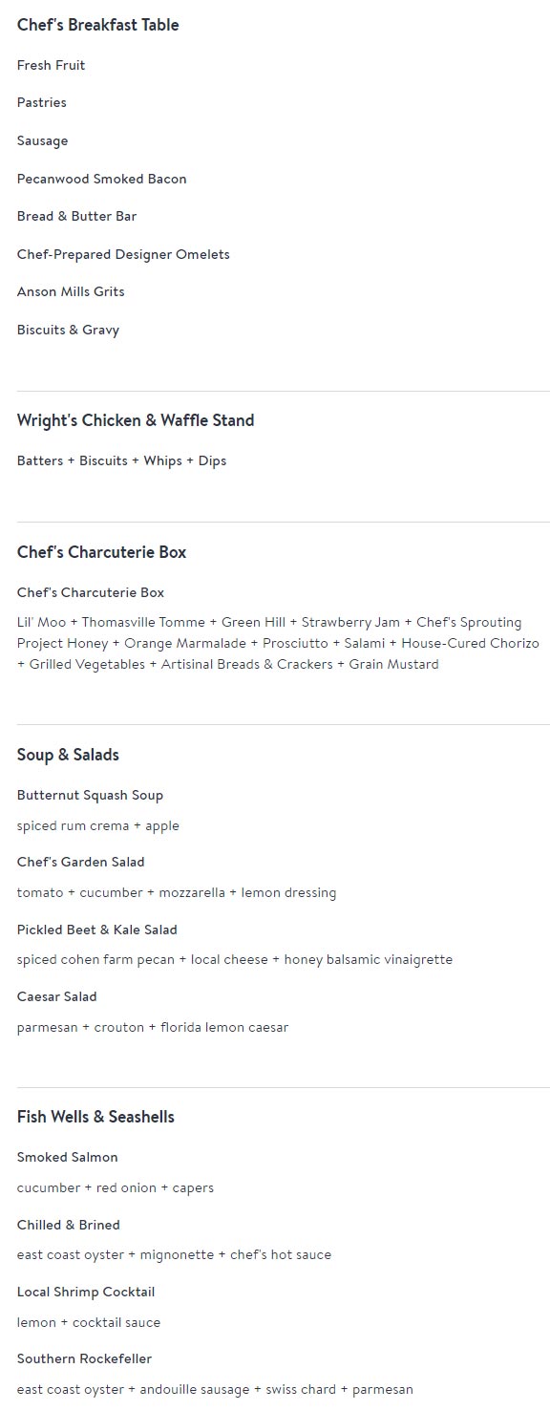Select the Biscuits & Gravy item
This screenshot has height=1411, width=550.
click(x=68, y=330)
